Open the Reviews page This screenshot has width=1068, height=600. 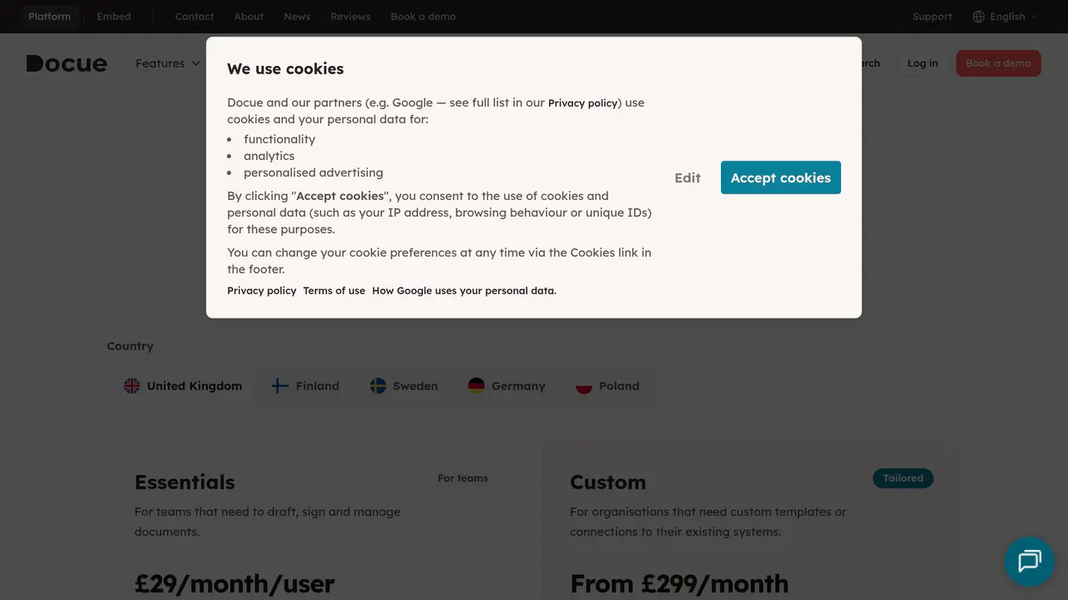[x=350, y=17]
